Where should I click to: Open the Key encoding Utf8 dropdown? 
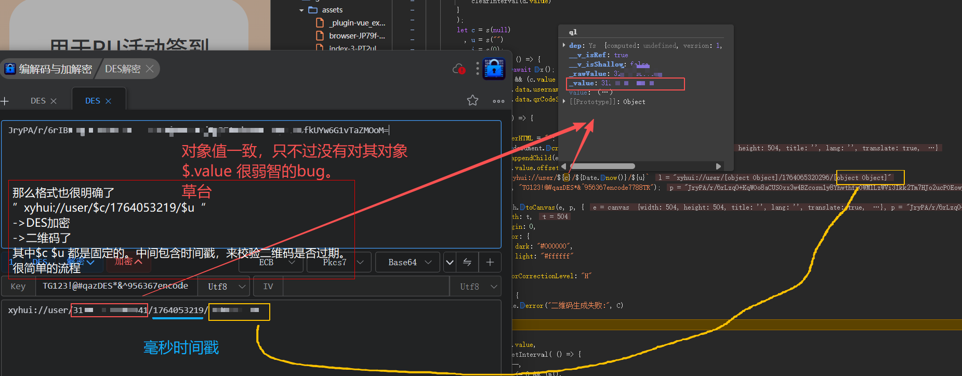[x=227, y=287]
